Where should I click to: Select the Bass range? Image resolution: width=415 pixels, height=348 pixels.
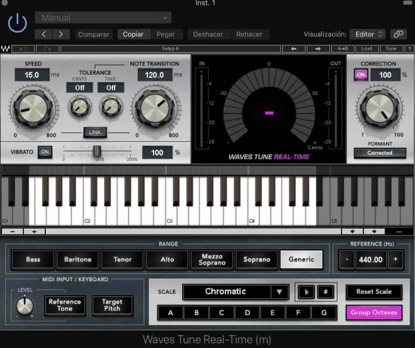(x=33, y=259)
